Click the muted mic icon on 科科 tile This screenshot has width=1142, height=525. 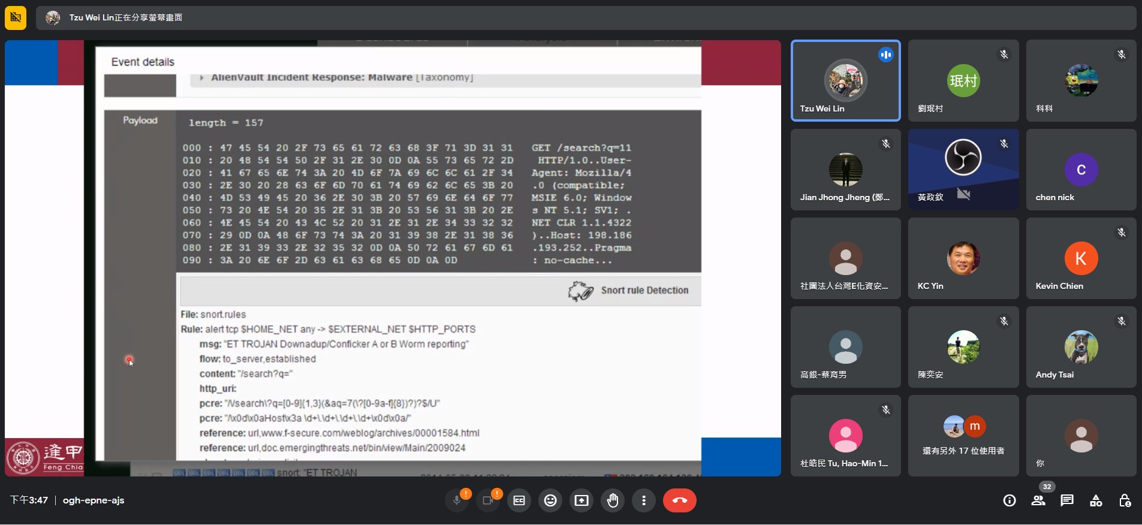coord(1121,55)
